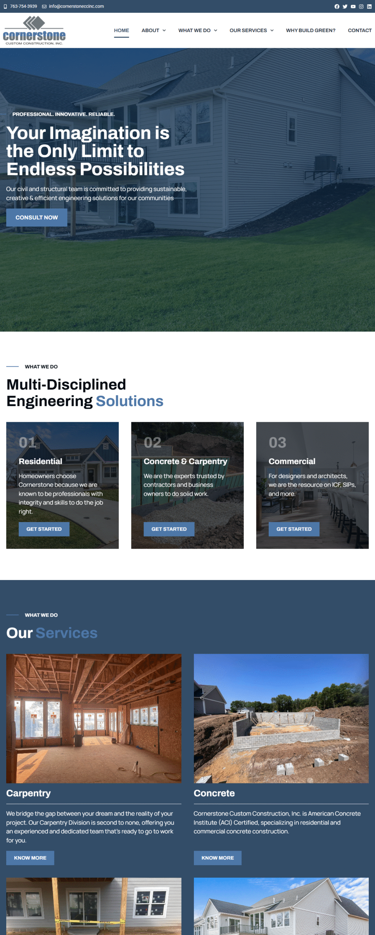Click the Cornerstone logo in header

(x=34, y=31)
